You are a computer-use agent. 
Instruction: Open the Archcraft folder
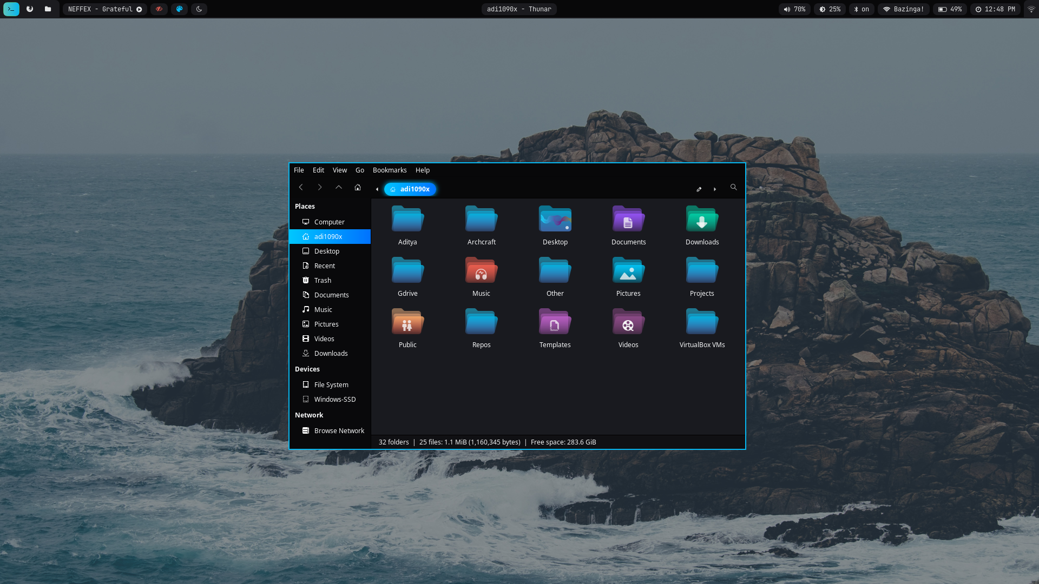click(x=481, y=225)
